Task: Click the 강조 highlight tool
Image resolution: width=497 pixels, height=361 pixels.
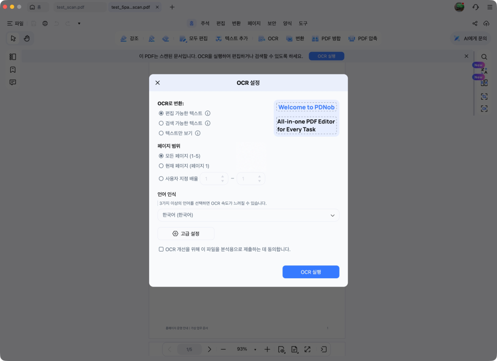Action: click(129, 39)
